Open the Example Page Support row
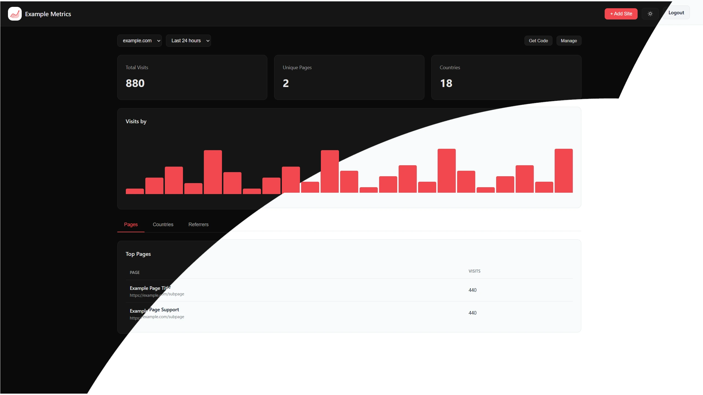Screen dimensions: 703x395 tap(154, 310)
